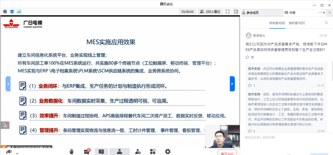Image resolution: width=333 pixels, height=155 pixels.
Task: Expand audio options arrow beside speaker
Action: click(17, 153)
